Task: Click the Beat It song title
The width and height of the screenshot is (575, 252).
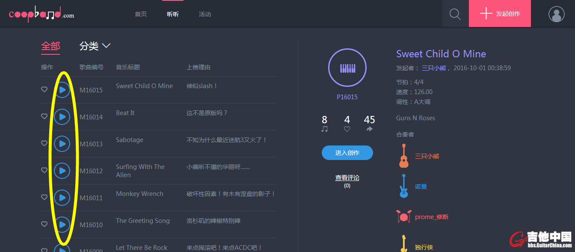Action: coord(125,113)
